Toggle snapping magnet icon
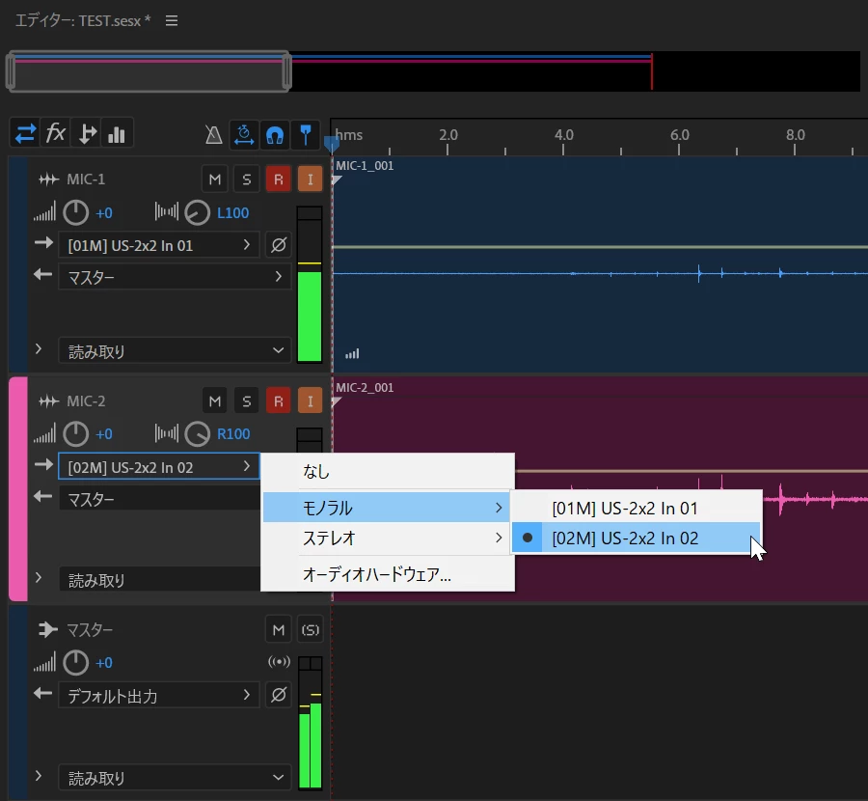 pos(275,134)
